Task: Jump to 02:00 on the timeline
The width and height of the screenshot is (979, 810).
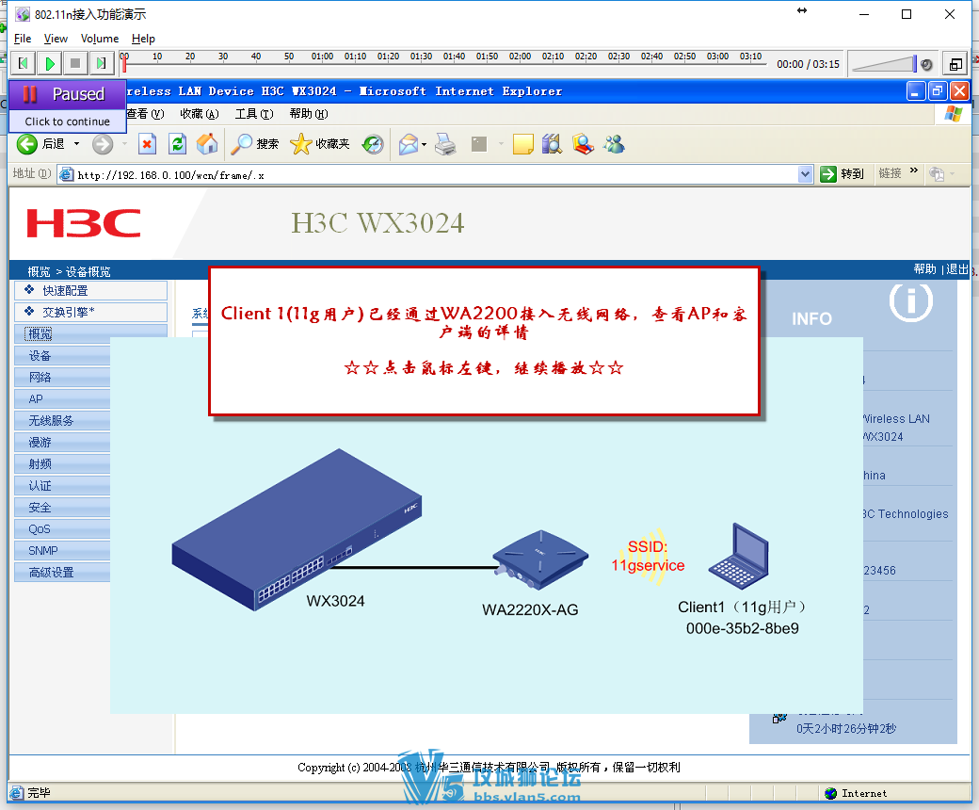Action: pos(520,57)
